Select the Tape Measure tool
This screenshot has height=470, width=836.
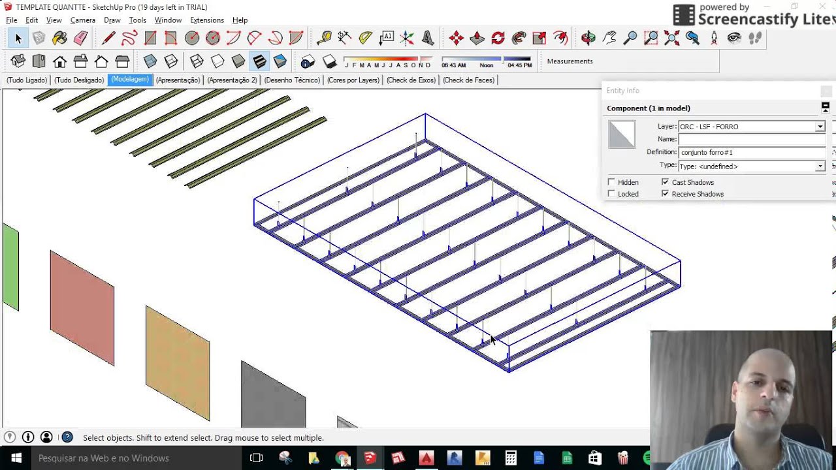coord(324,39)
